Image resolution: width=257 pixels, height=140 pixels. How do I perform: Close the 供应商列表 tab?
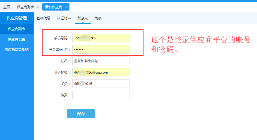pyautogui.click(x=38, y=7)
